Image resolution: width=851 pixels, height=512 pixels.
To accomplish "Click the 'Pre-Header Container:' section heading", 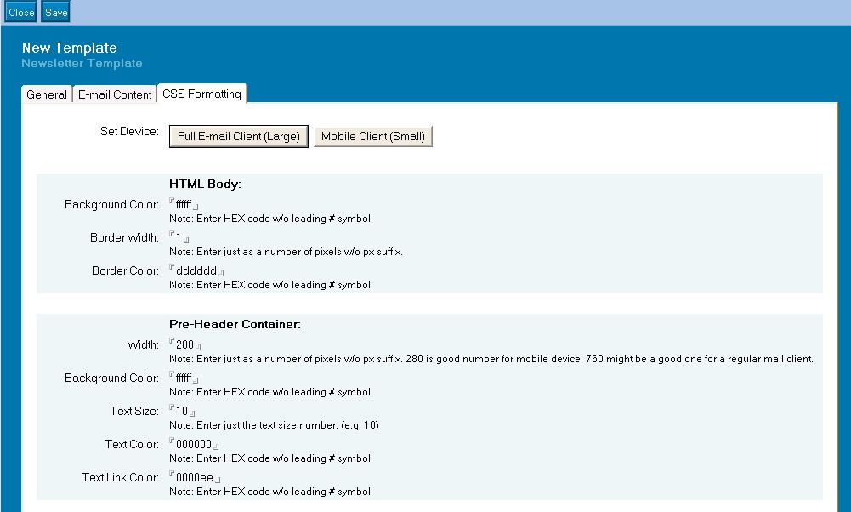I will (x=235, y=324).
